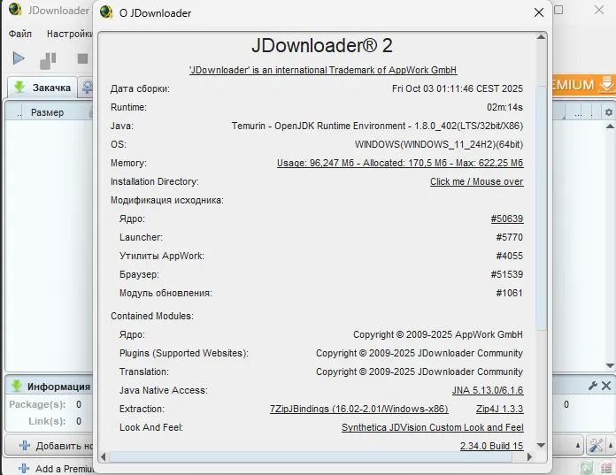Open the Файл menu
This screenshot has width=616, height=475.
(20, 34)
